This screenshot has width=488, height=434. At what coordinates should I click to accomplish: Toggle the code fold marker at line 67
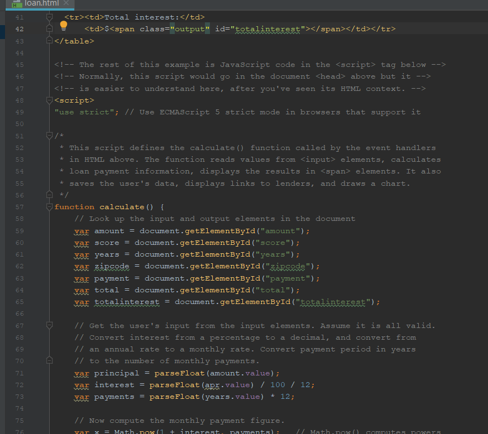coord(49,325)
